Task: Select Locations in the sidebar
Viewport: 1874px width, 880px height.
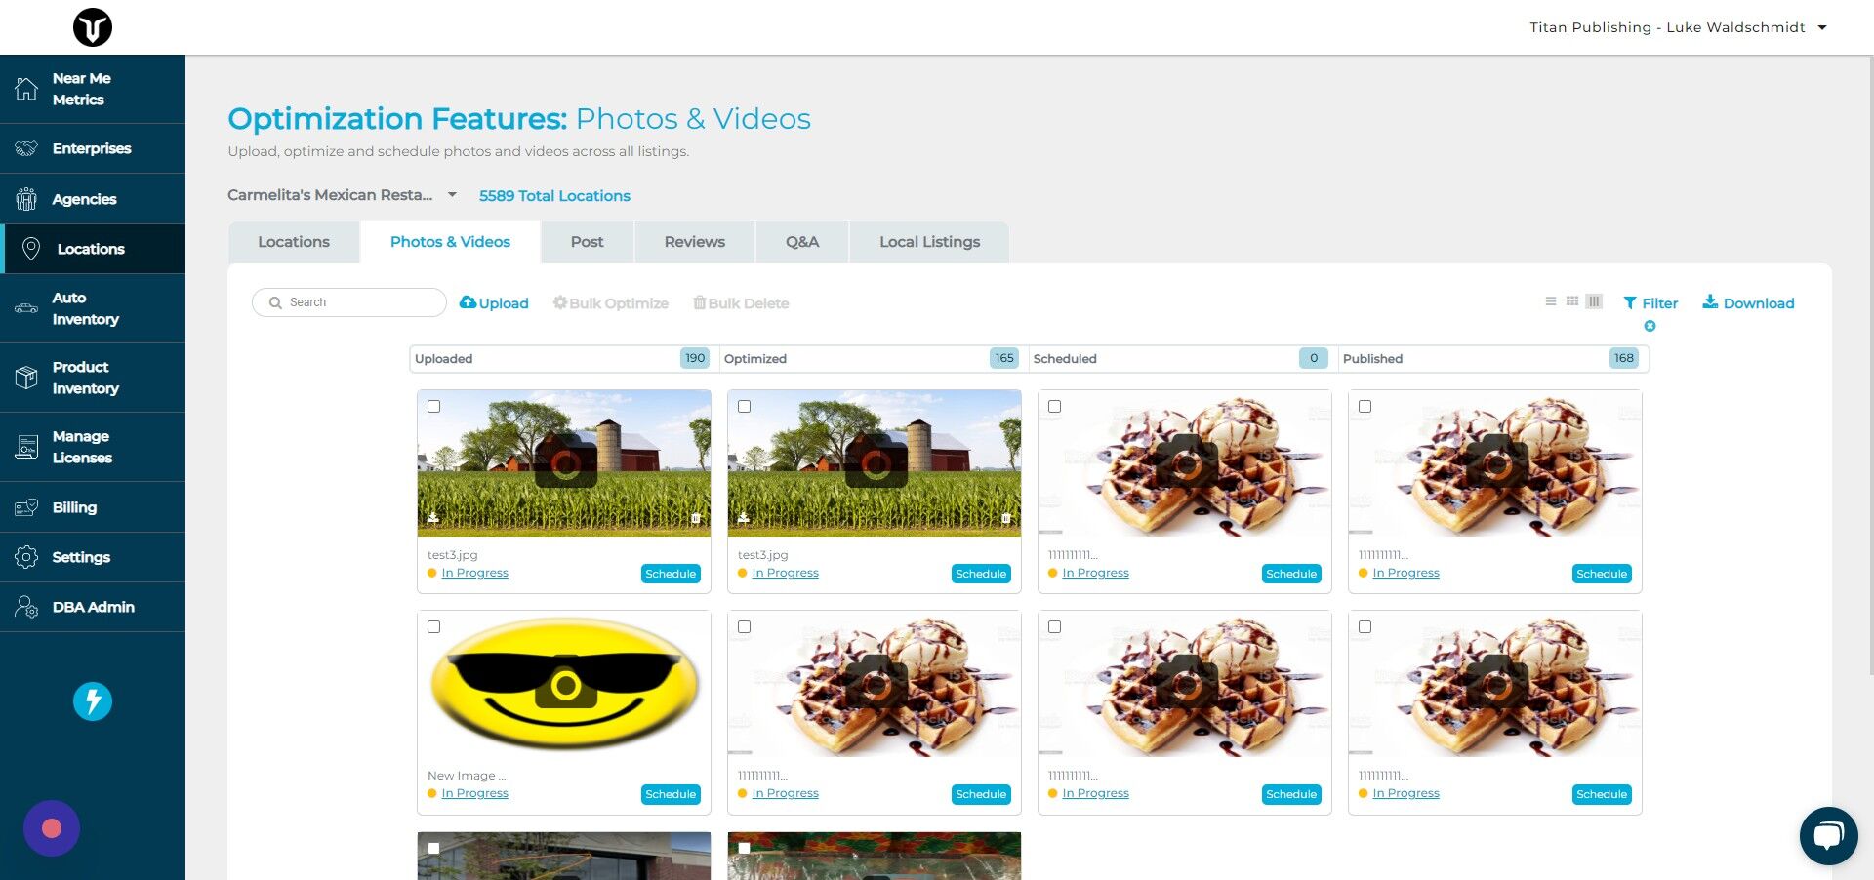Action: [x=93, y=249]
